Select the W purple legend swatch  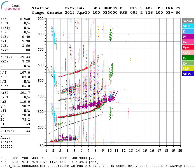188,37
